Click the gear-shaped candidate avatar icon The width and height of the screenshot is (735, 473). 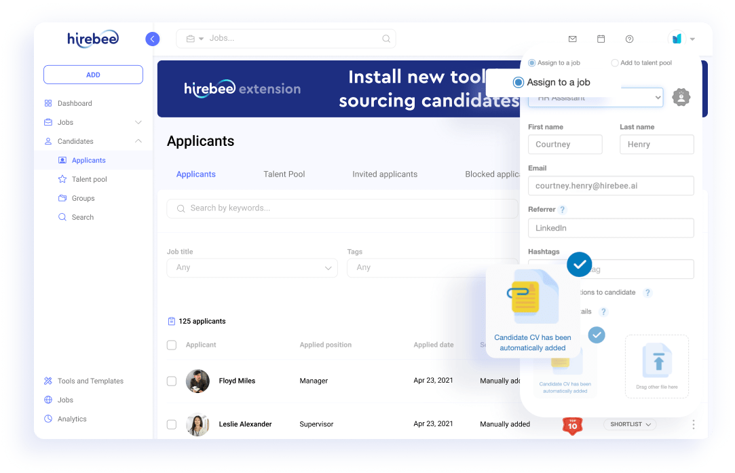click(x=681, y=97)
